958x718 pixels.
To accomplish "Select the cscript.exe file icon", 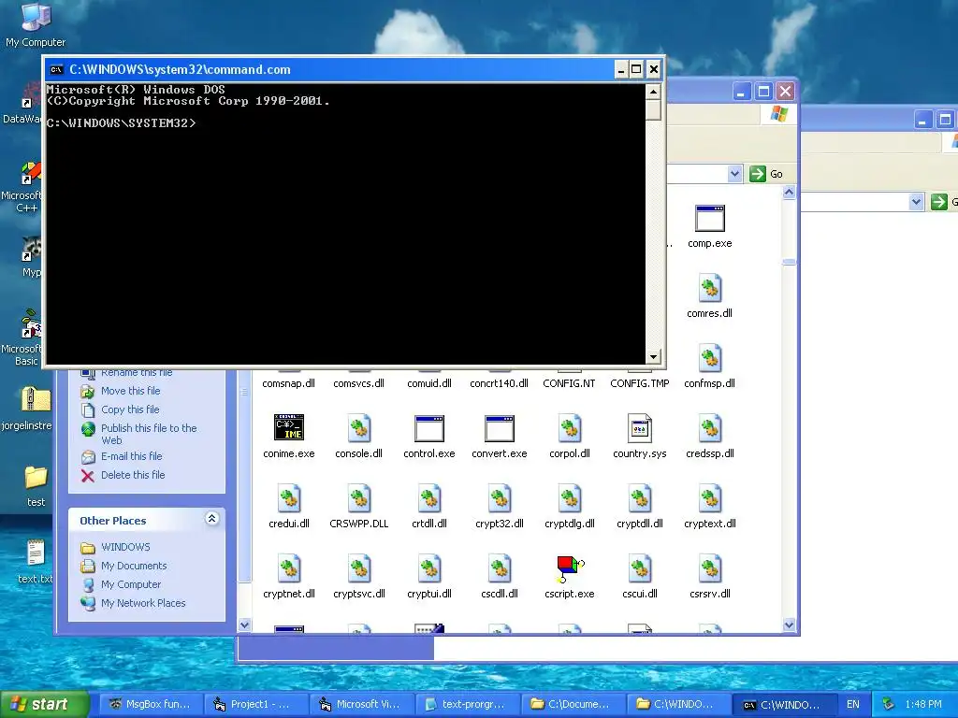I will 570,569.
